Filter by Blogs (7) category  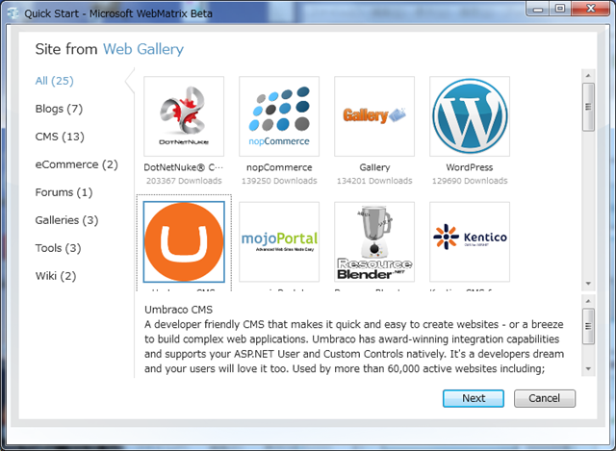click(x=59, y=109)
